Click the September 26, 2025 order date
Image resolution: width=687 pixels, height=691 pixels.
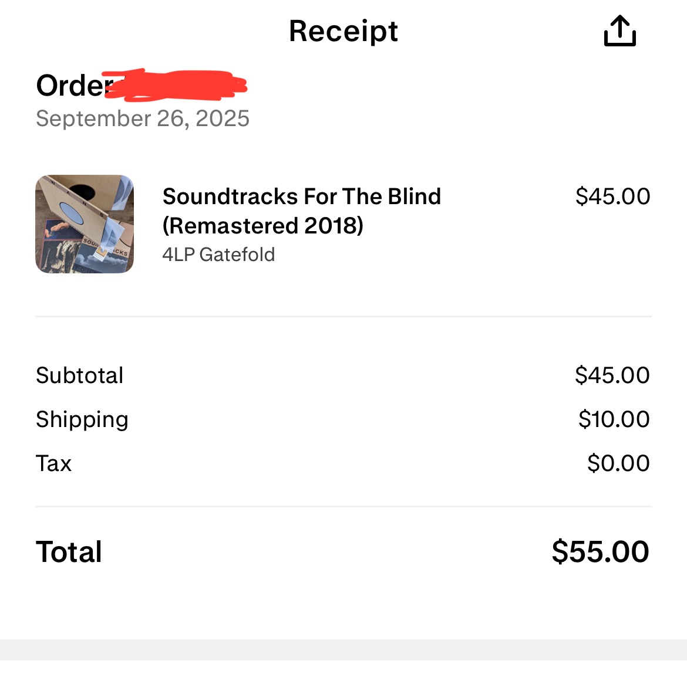143,118
